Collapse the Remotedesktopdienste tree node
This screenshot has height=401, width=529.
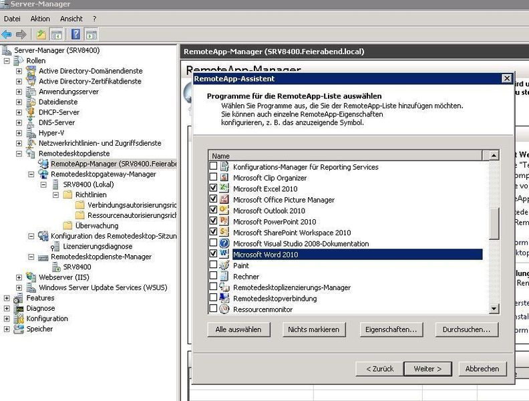19,154
